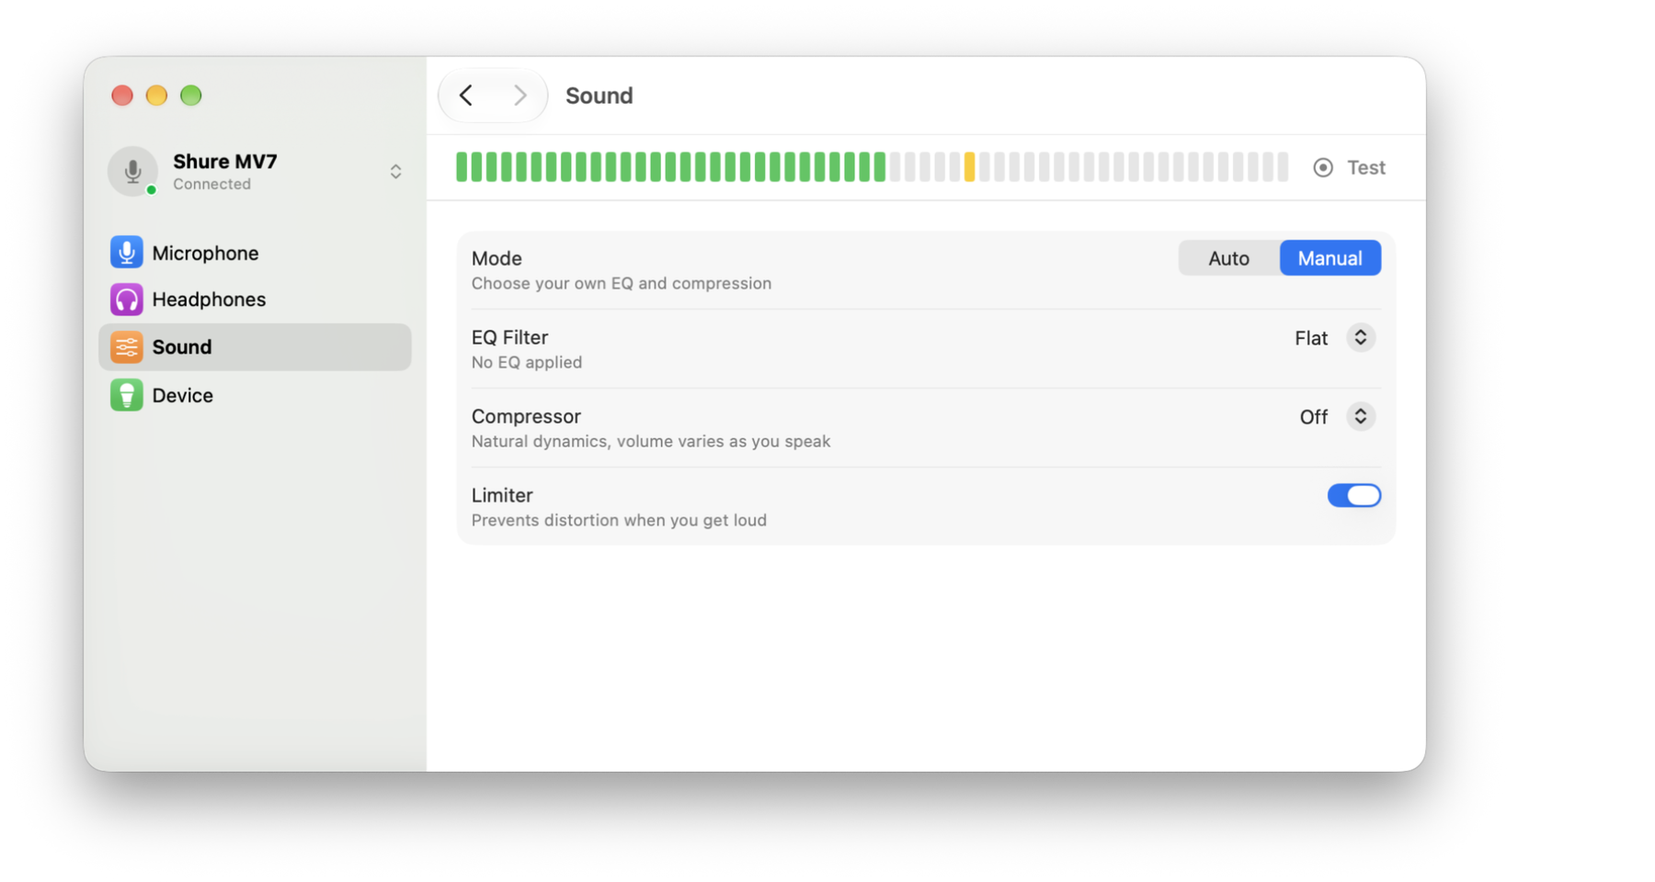This screenshot has width=1655, height=882.
Task: Click the blue Microphone sidebar icon
Action: tap(127, 252)
